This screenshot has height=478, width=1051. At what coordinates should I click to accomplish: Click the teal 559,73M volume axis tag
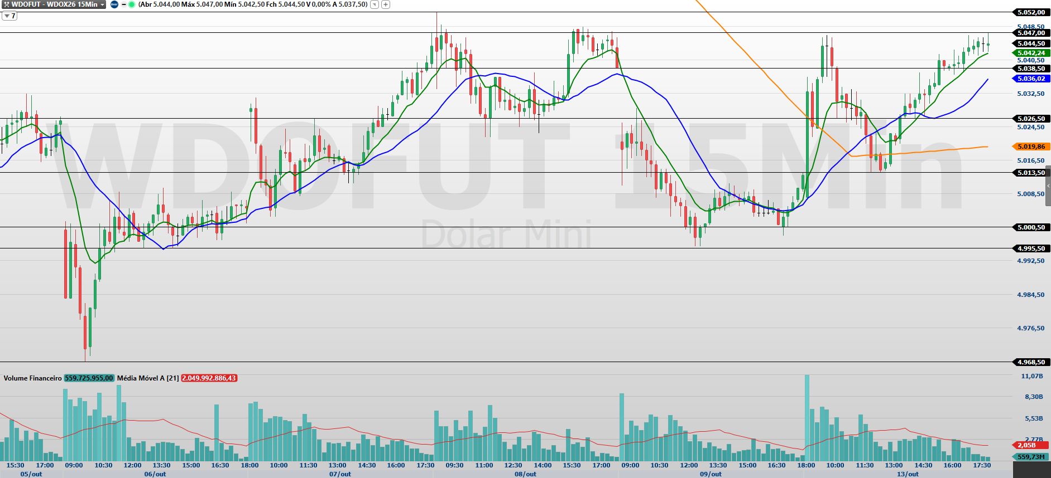click(1030, 457)
